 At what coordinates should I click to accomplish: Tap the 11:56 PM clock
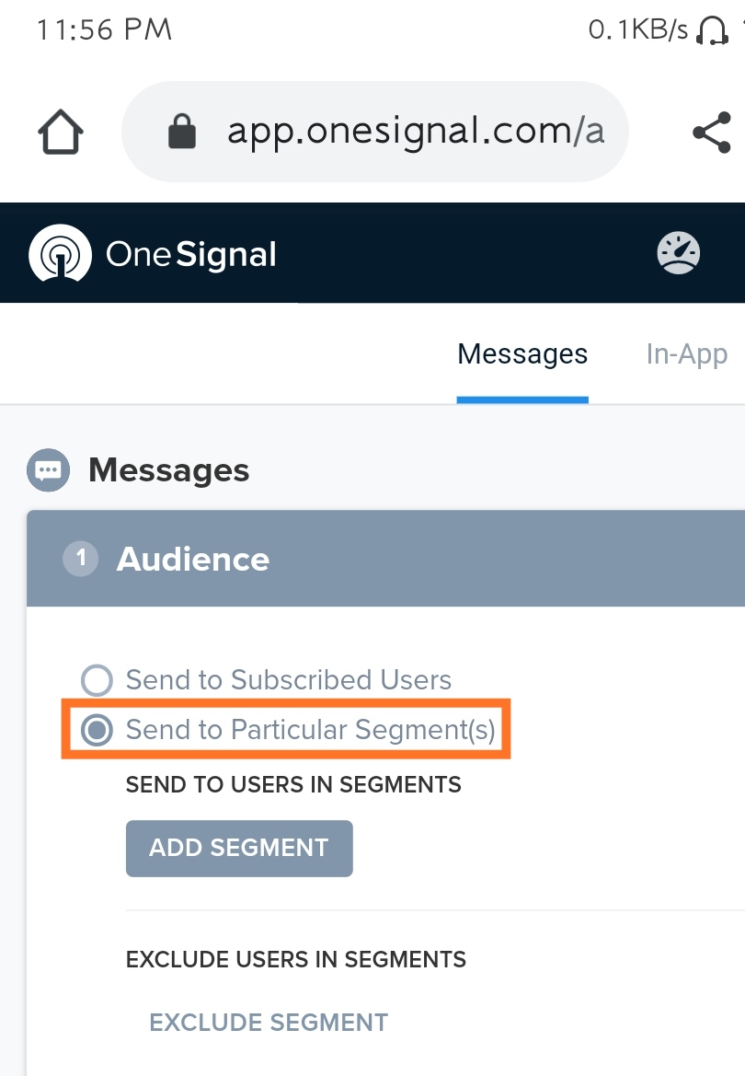point(104,29)
